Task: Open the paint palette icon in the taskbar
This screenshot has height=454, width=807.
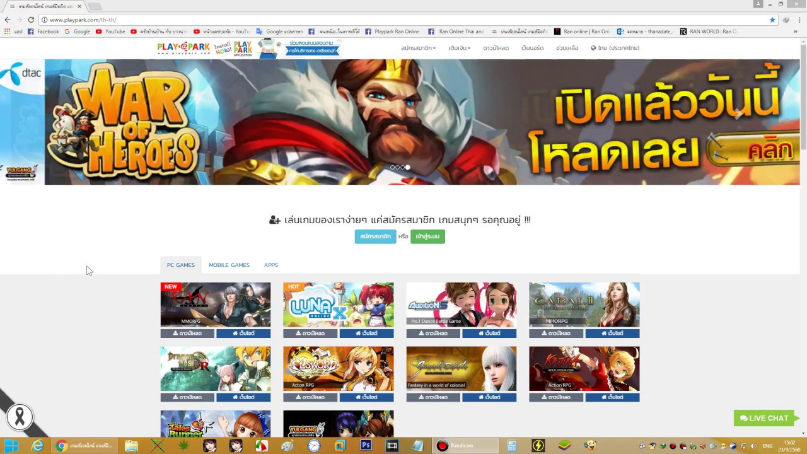Action: pyautogui.click(x=287, y=446)
